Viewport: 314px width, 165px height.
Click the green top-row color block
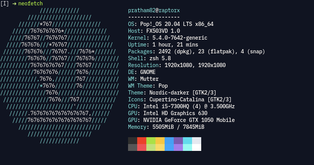pyautogui.click(x=151, y=141)
